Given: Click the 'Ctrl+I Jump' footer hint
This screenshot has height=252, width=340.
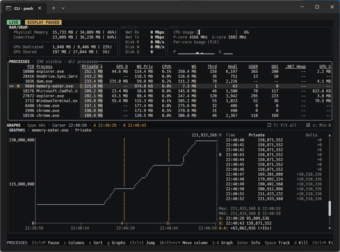Looking at the screenshot, I should tap(142, 243).
